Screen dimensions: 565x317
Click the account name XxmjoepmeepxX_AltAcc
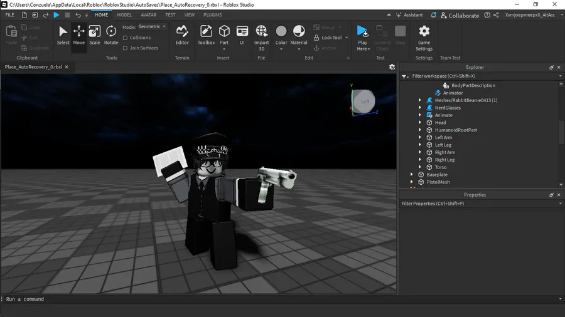click(x=530, y=15)
